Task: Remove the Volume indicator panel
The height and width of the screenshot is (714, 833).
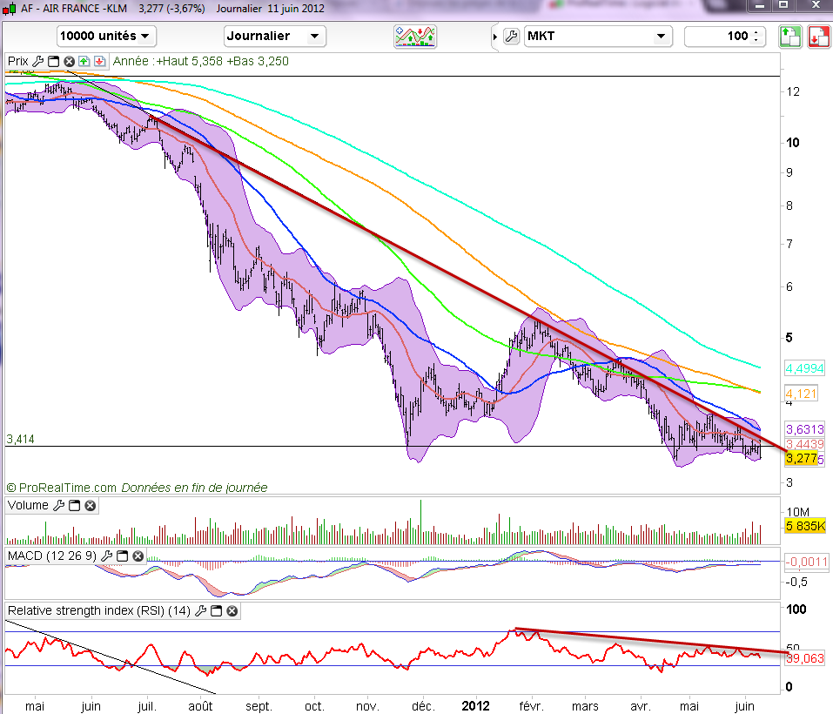Action: tap(90, 505)
